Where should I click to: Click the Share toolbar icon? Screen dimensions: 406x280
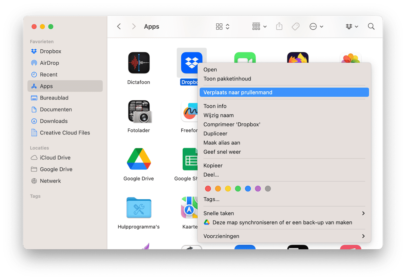[279, 26]
